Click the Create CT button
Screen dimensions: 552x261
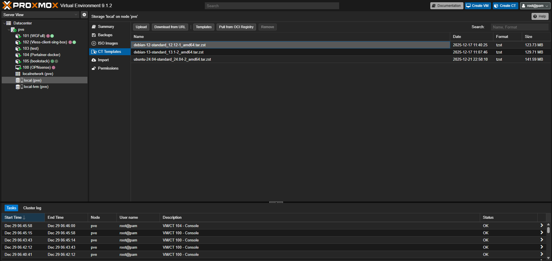tap(505, 6)
